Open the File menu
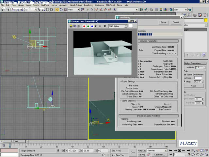 coord(2,5)
